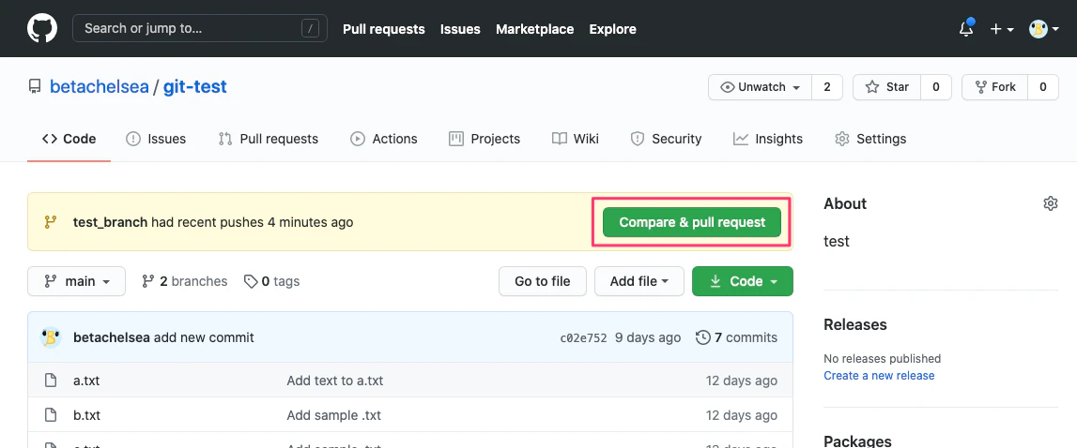Focus the Search or jump to field

click(x=200, y=29)
